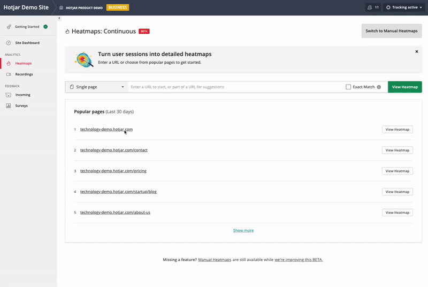Screen dimensions: 428x287
Task: Click the Recordings camera icon
Action: 9,74
